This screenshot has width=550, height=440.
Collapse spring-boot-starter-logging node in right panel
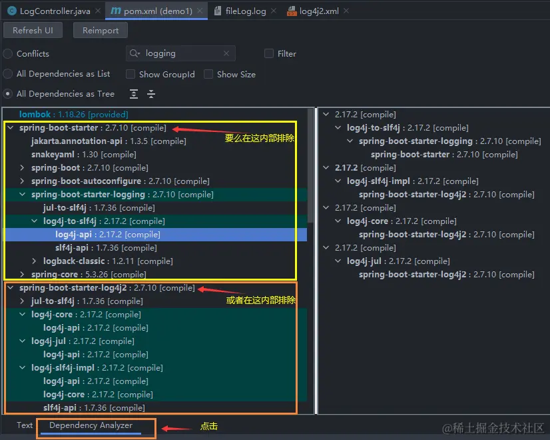tap(350, 141)
